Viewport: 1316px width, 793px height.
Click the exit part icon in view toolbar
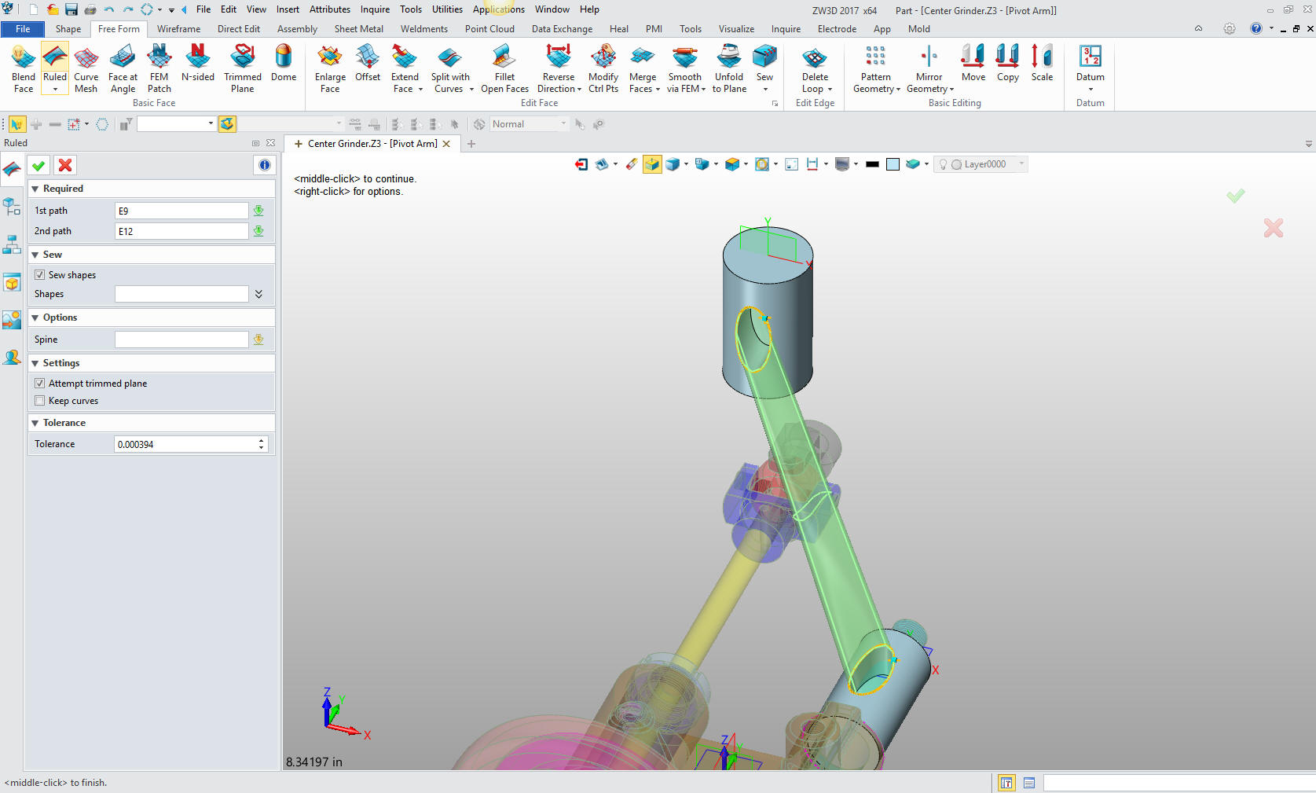(x=581, y=164)
